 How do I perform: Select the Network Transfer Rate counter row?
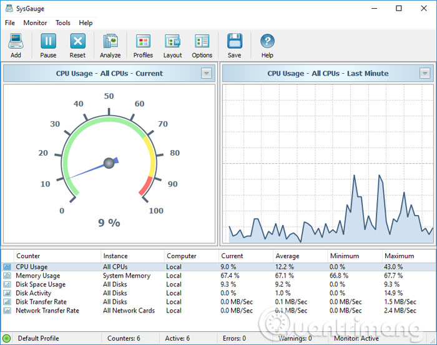47,311
